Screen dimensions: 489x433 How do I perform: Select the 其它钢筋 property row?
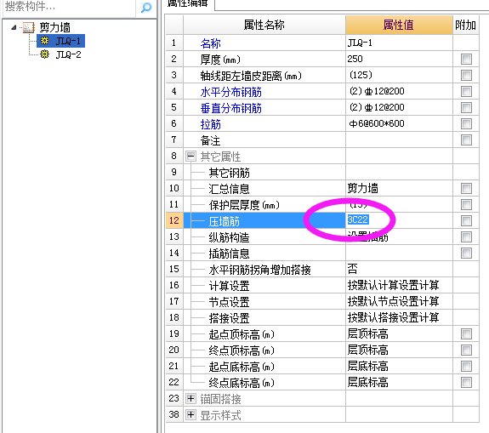click(x=264, y=172)
